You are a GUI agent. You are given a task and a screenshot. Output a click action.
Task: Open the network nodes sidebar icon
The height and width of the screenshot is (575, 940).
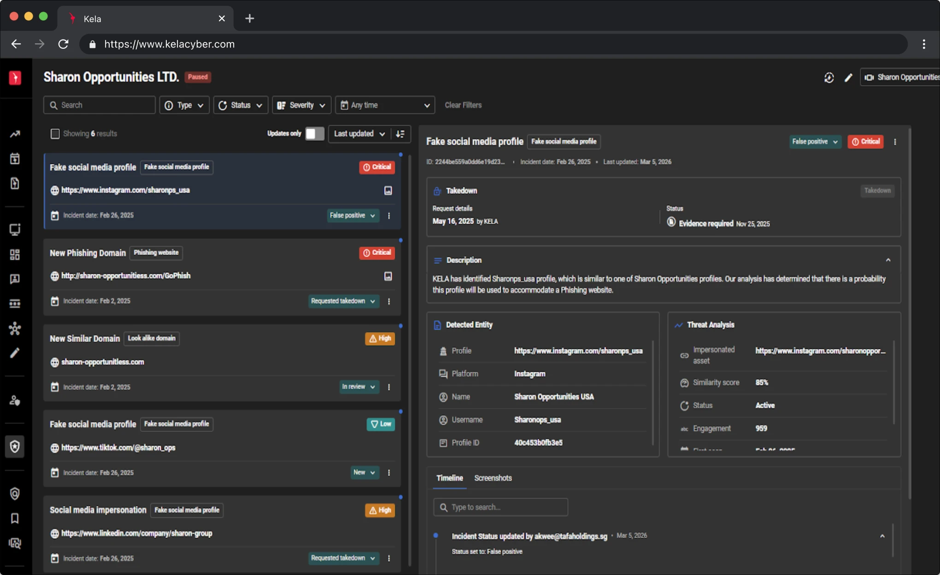[15, 329]
